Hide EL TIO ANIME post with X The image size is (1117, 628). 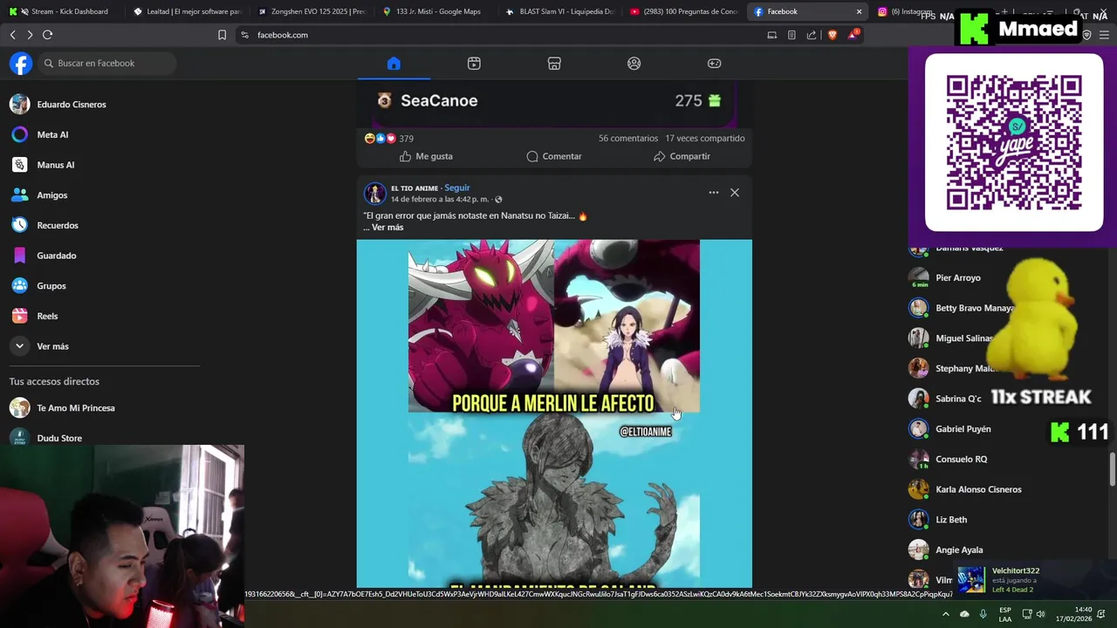735,193
